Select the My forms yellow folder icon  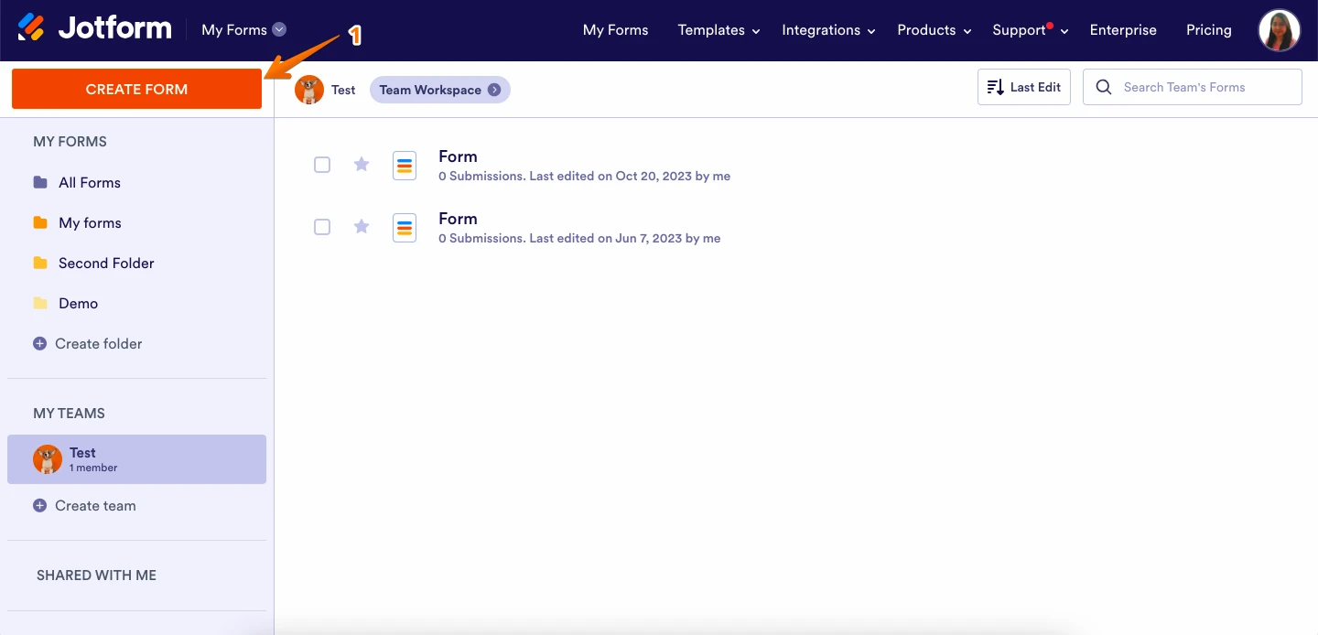(40, 222)
